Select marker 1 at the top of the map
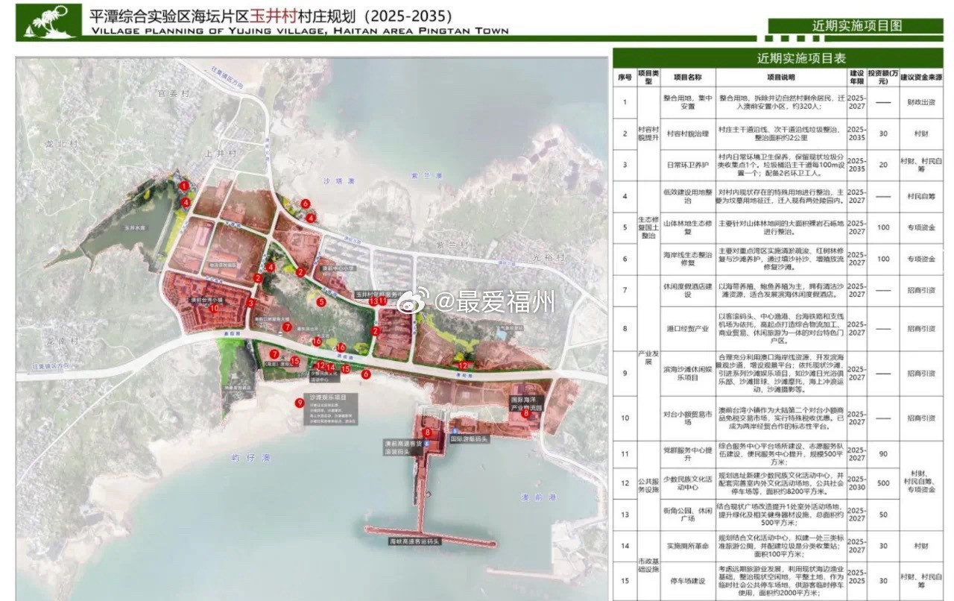Screen dimensions: 954x601 coord(183,186)
